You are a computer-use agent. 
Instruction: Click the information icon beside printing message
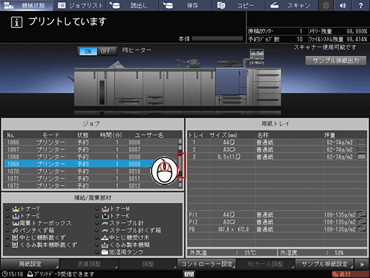coord(16,22)
